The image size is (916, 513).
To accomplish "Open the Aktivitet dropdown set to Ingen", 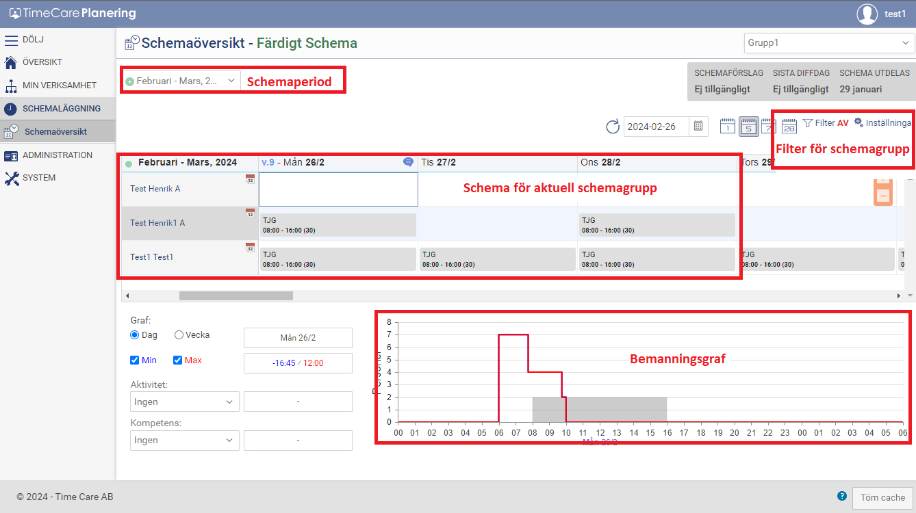I will coord(185,402).
